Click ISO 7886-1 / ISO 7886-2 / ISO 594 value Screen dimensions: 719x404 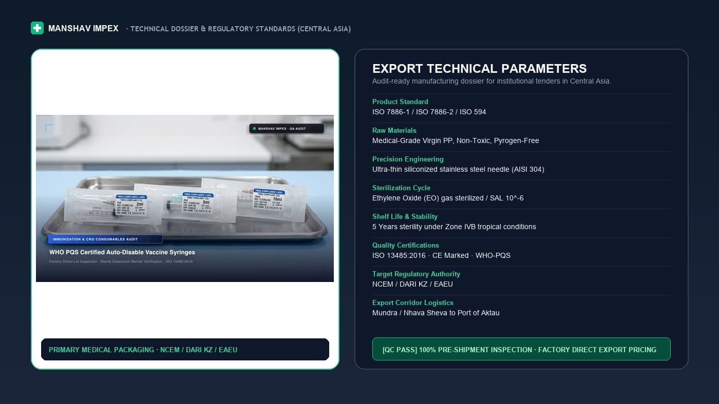pyautogui.click(x=429, y=112)
